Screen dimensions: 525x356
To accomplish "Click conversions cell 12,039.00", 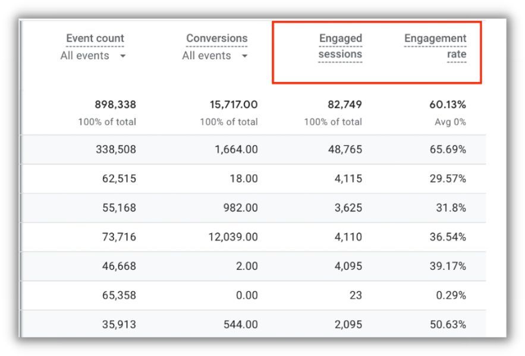I will [233, 237].
